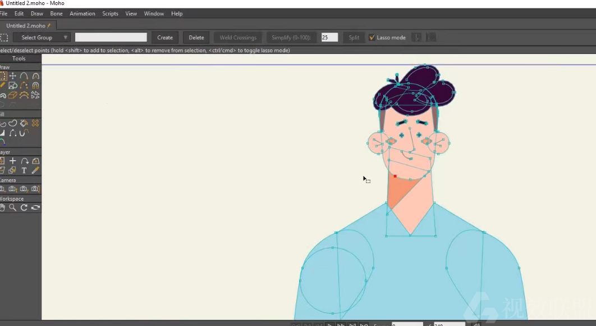Select the Add Point tool
This screenshot has width=596, height=326.
pyautogui.click(x=24, y=76)
